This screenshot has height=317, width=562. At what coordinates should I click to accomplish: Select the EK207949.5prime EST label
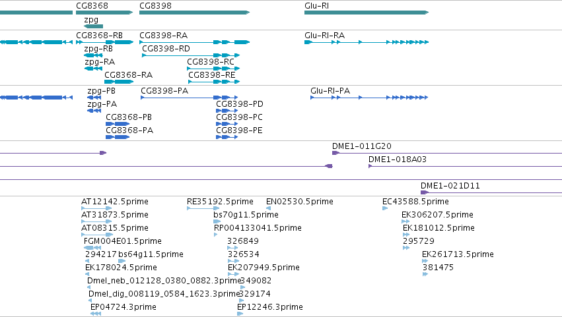tap(263, 268)
